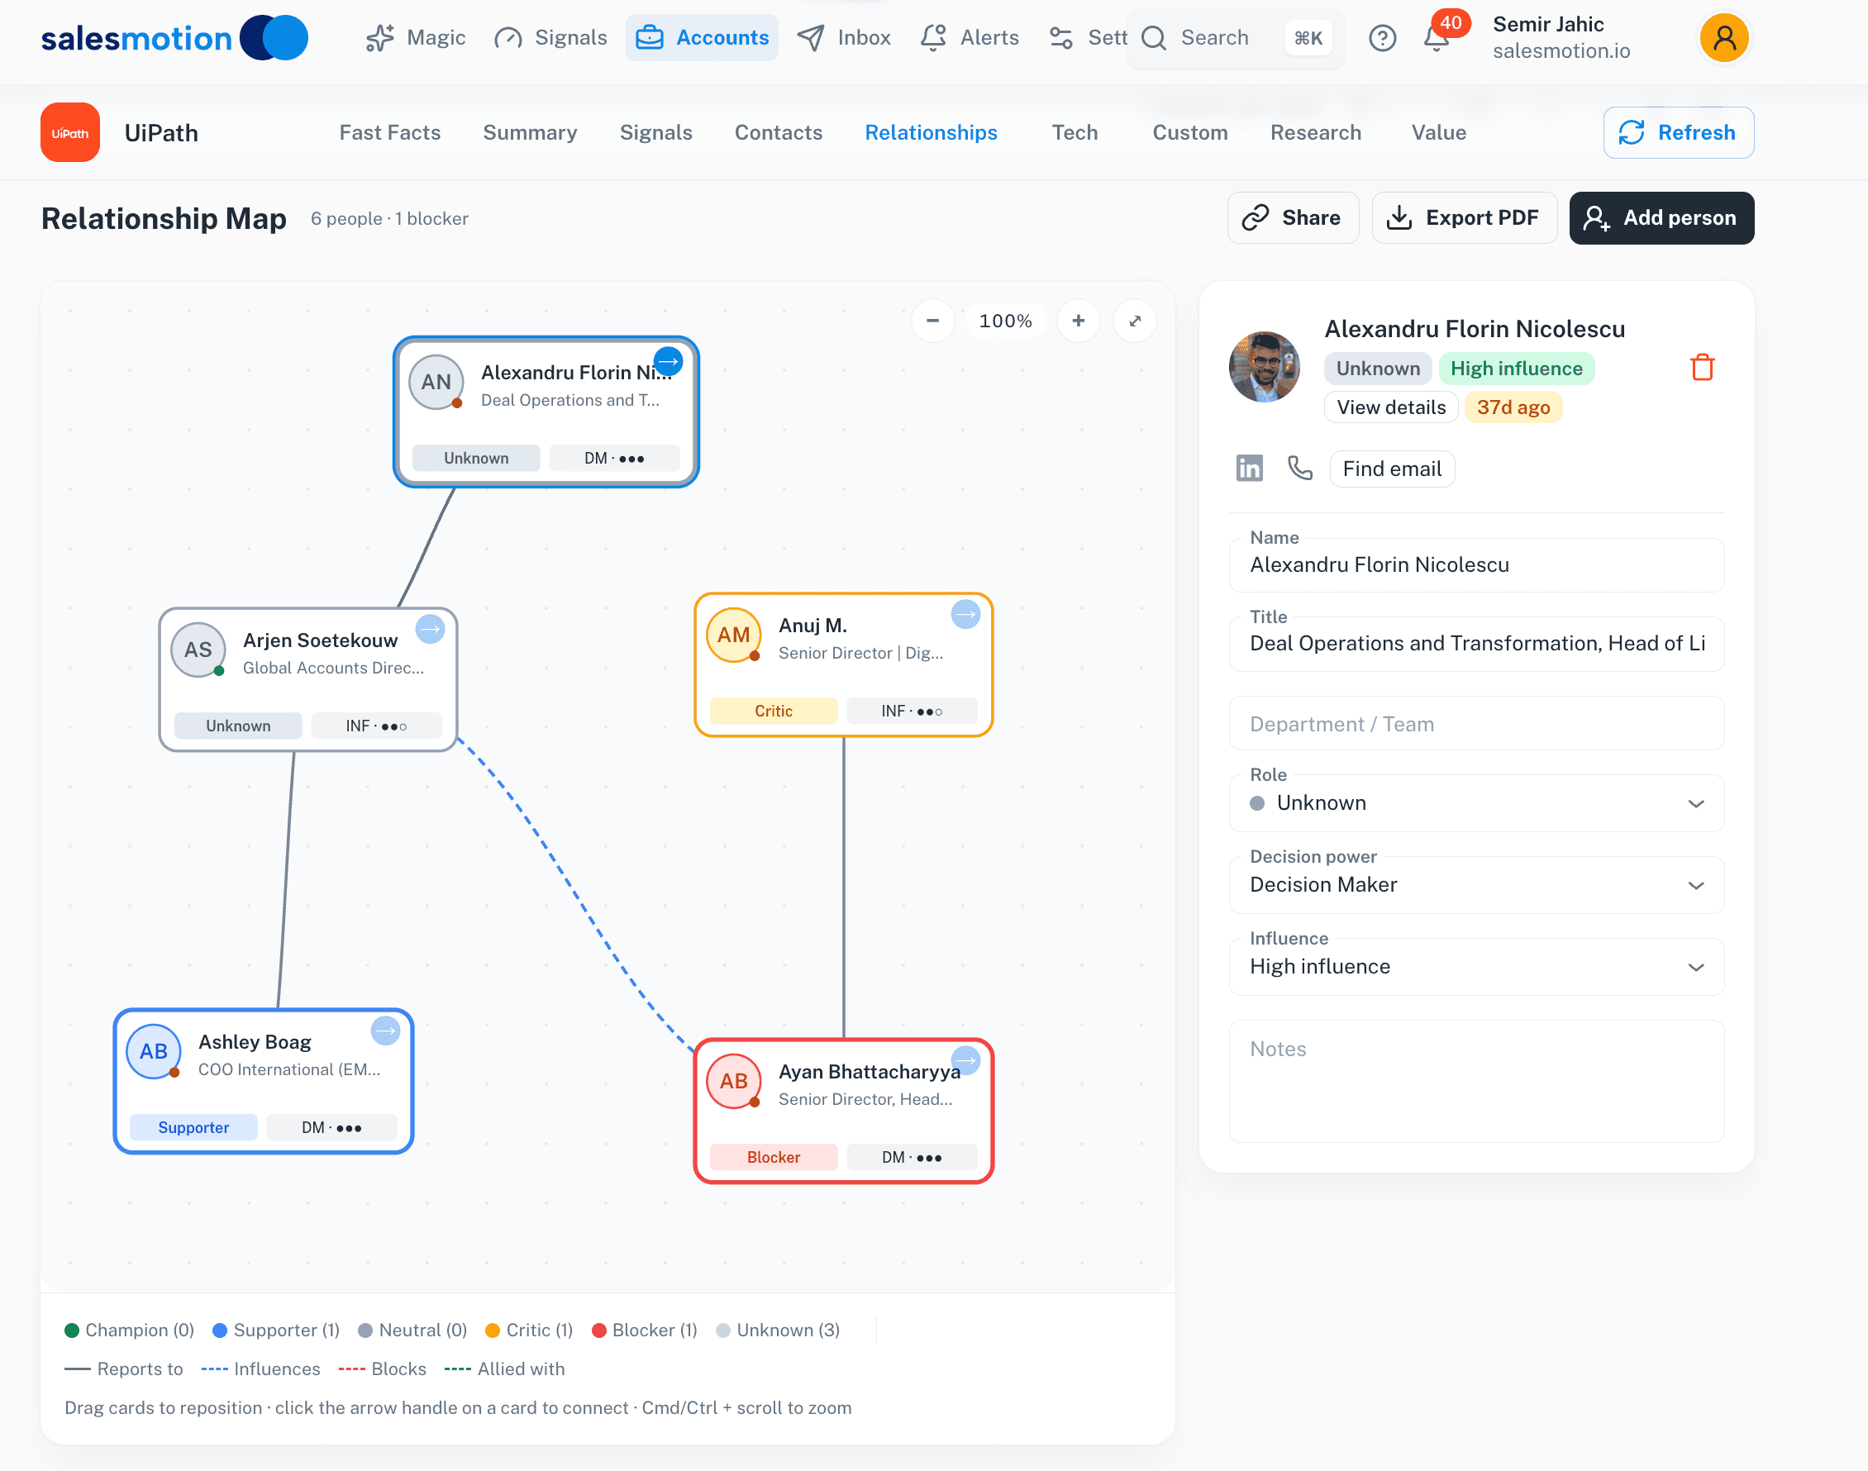Click the AB avatar on Ayan card
Screen dimensions: 1868x1471
click(x=734, y=1082)
